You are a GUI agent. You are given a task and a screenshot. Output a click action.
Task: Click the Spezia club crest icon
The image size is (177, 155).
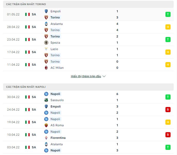(46, 43)
